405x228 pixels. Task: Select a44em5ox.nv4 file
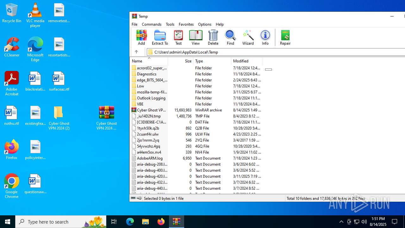(x=196, y=152)
